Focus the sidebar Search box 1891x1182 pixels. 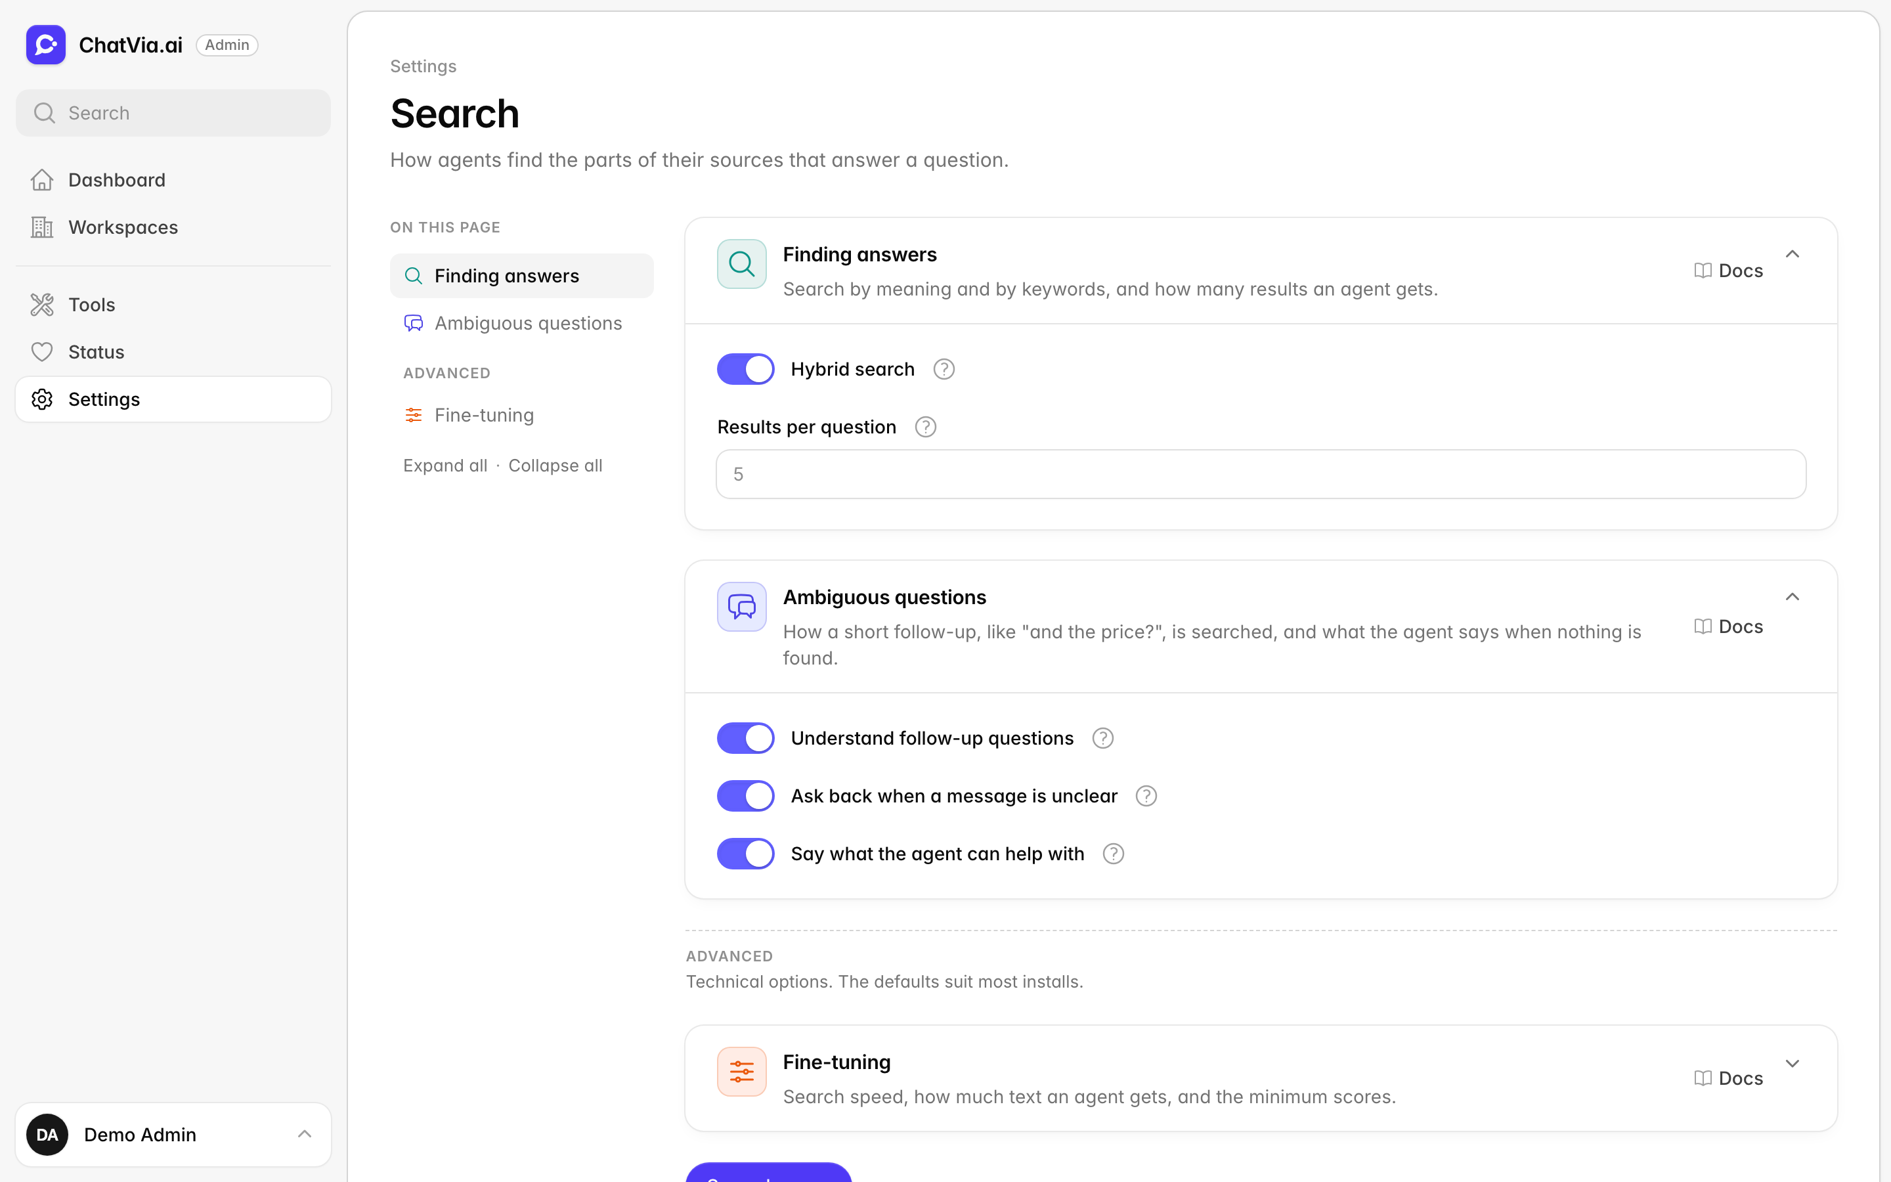pyautogui.click(x=173, y=114)
